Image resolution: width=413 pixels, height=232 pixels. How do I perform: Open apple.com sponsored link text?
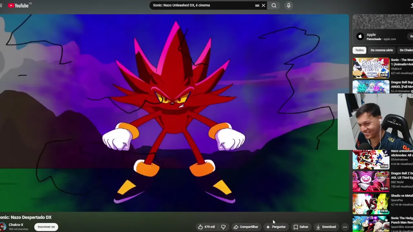point(389,39)
